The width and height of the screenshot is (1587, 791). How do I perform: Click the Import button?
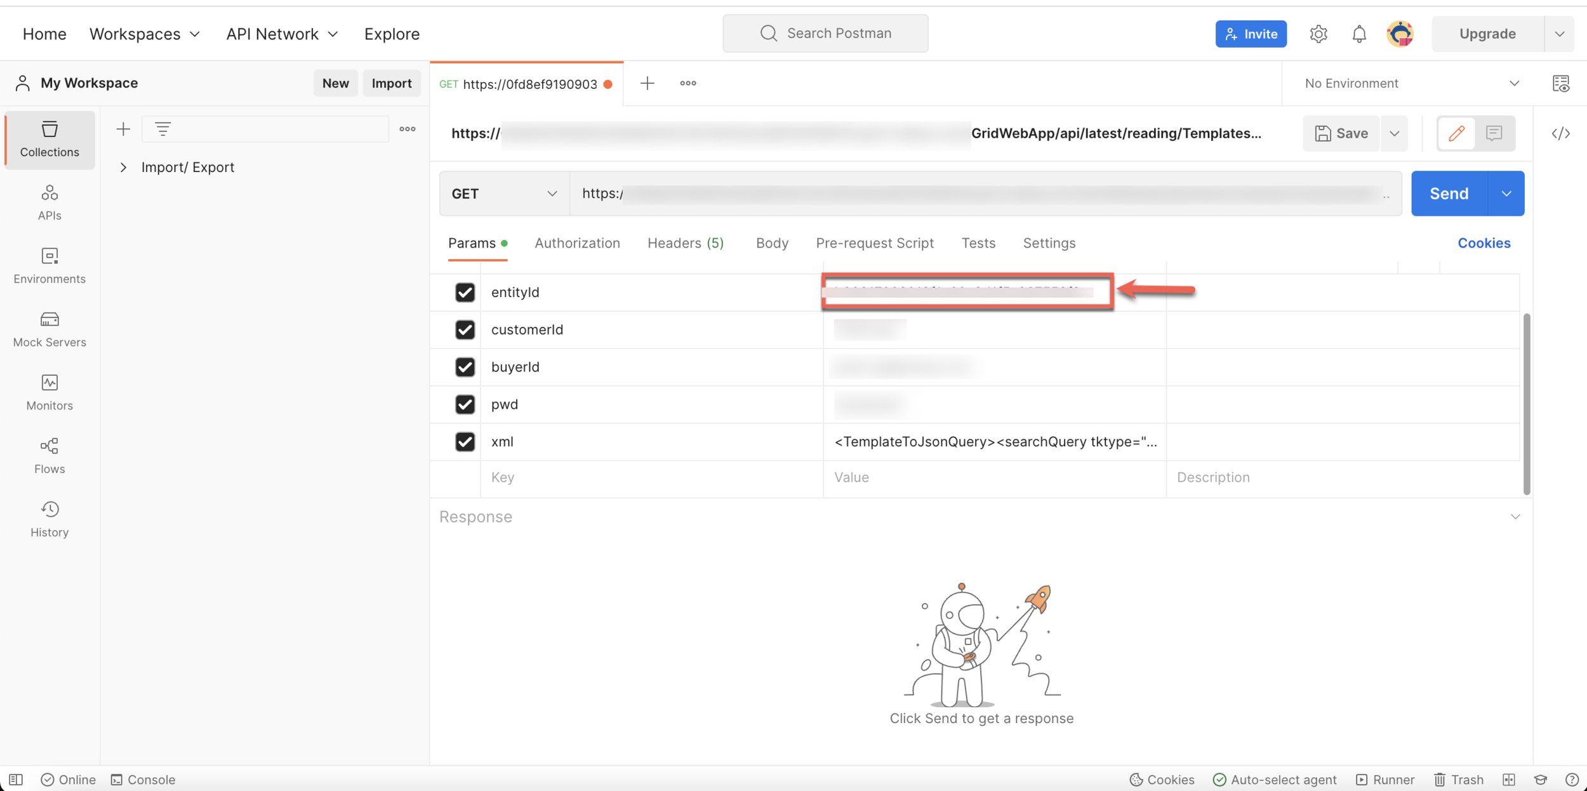tap(392, 83)
